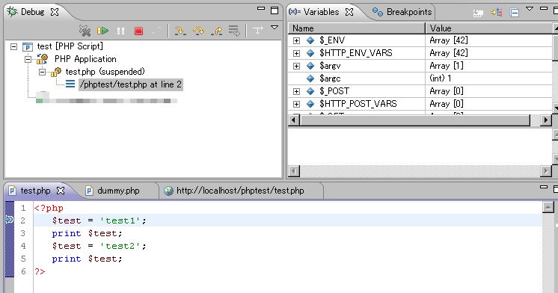Click the Array [1] value of $argv
The image size is (558, 293).
coord(447,66)
